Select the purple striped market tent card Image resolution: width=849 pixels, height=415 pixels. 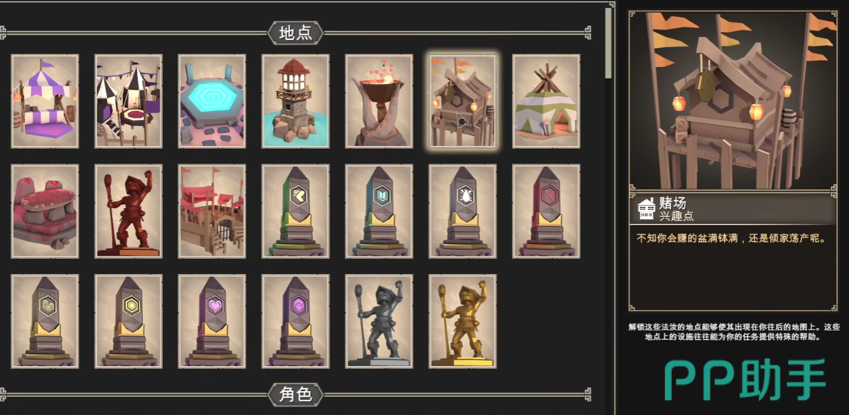tap(45, 101)
